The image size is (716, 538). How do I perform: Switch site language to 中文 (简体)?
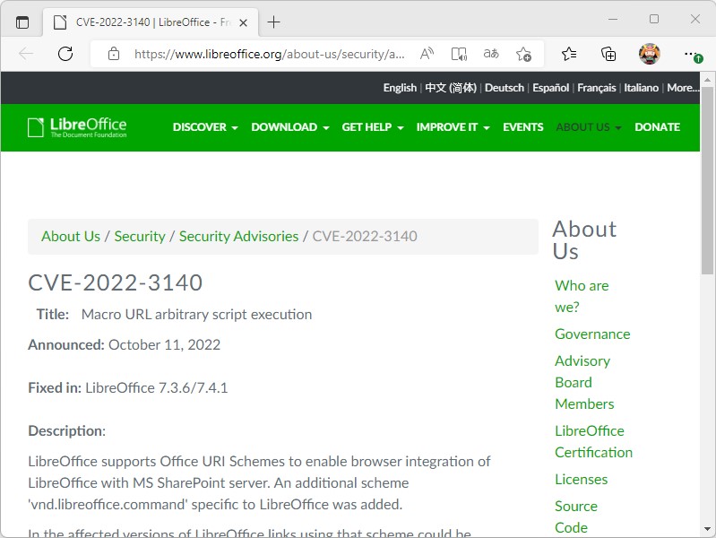tap(451, 88)
